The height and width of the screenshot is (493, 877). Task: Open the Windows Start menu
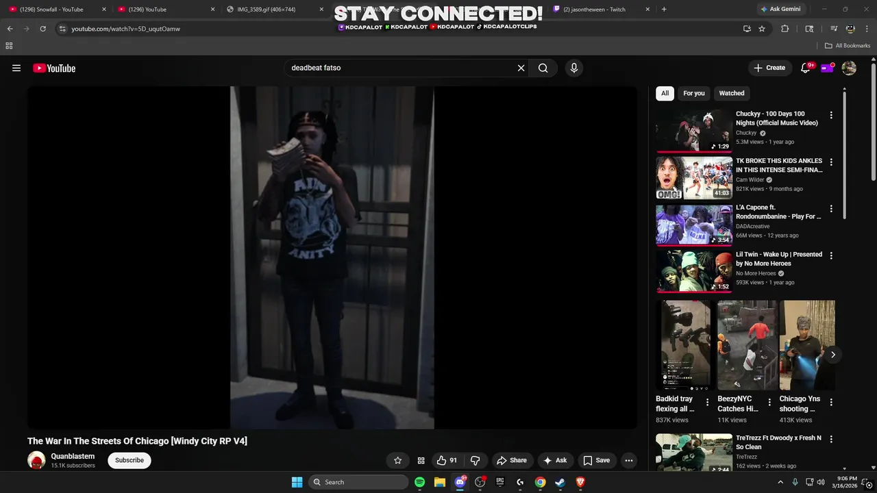297,482
